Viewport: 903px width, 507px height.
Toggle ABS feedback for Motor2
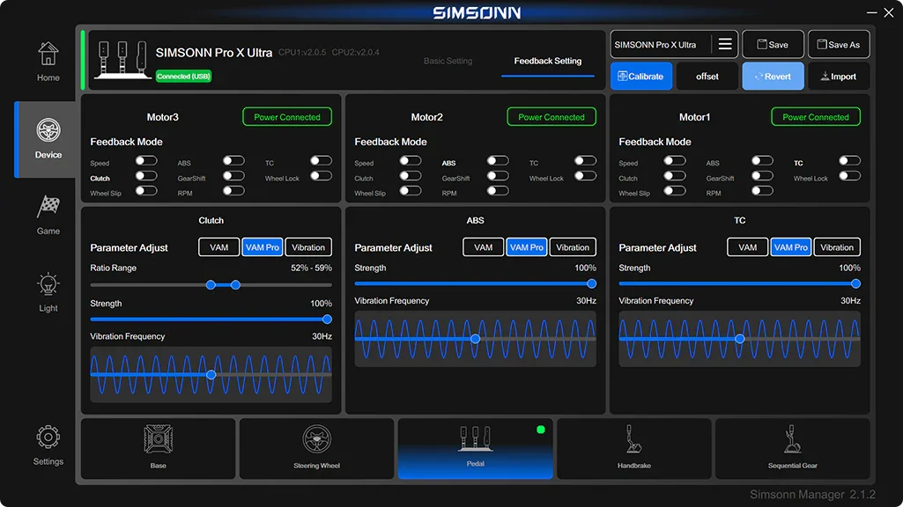(498, 160)
